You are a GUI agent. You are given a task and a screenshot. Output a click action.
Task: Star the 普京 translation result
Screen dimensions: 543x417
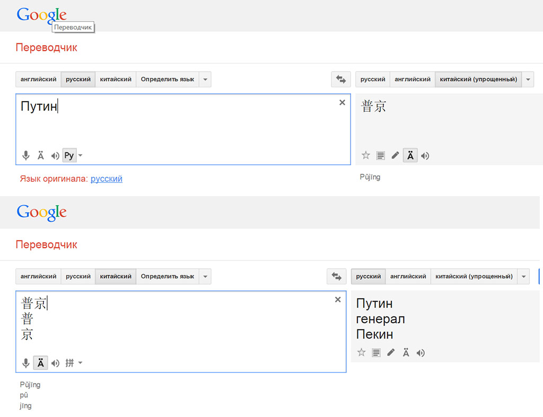point(366,155)
